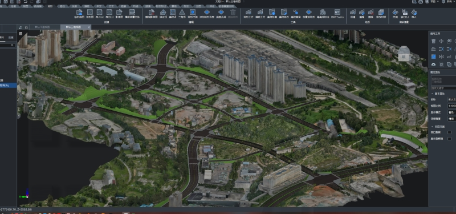This screenshot has width=456, height=214.
Task: Click the import txt terrain icon
Action: [x=99, y=14]
